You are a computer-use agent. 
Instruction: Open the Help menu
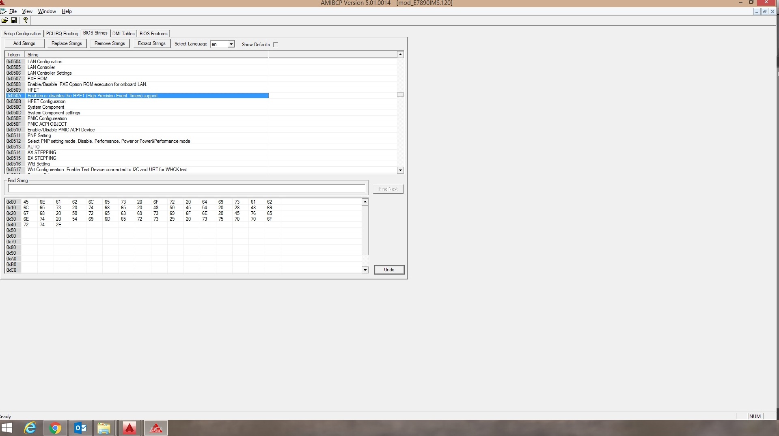click(x=67, y=11)
